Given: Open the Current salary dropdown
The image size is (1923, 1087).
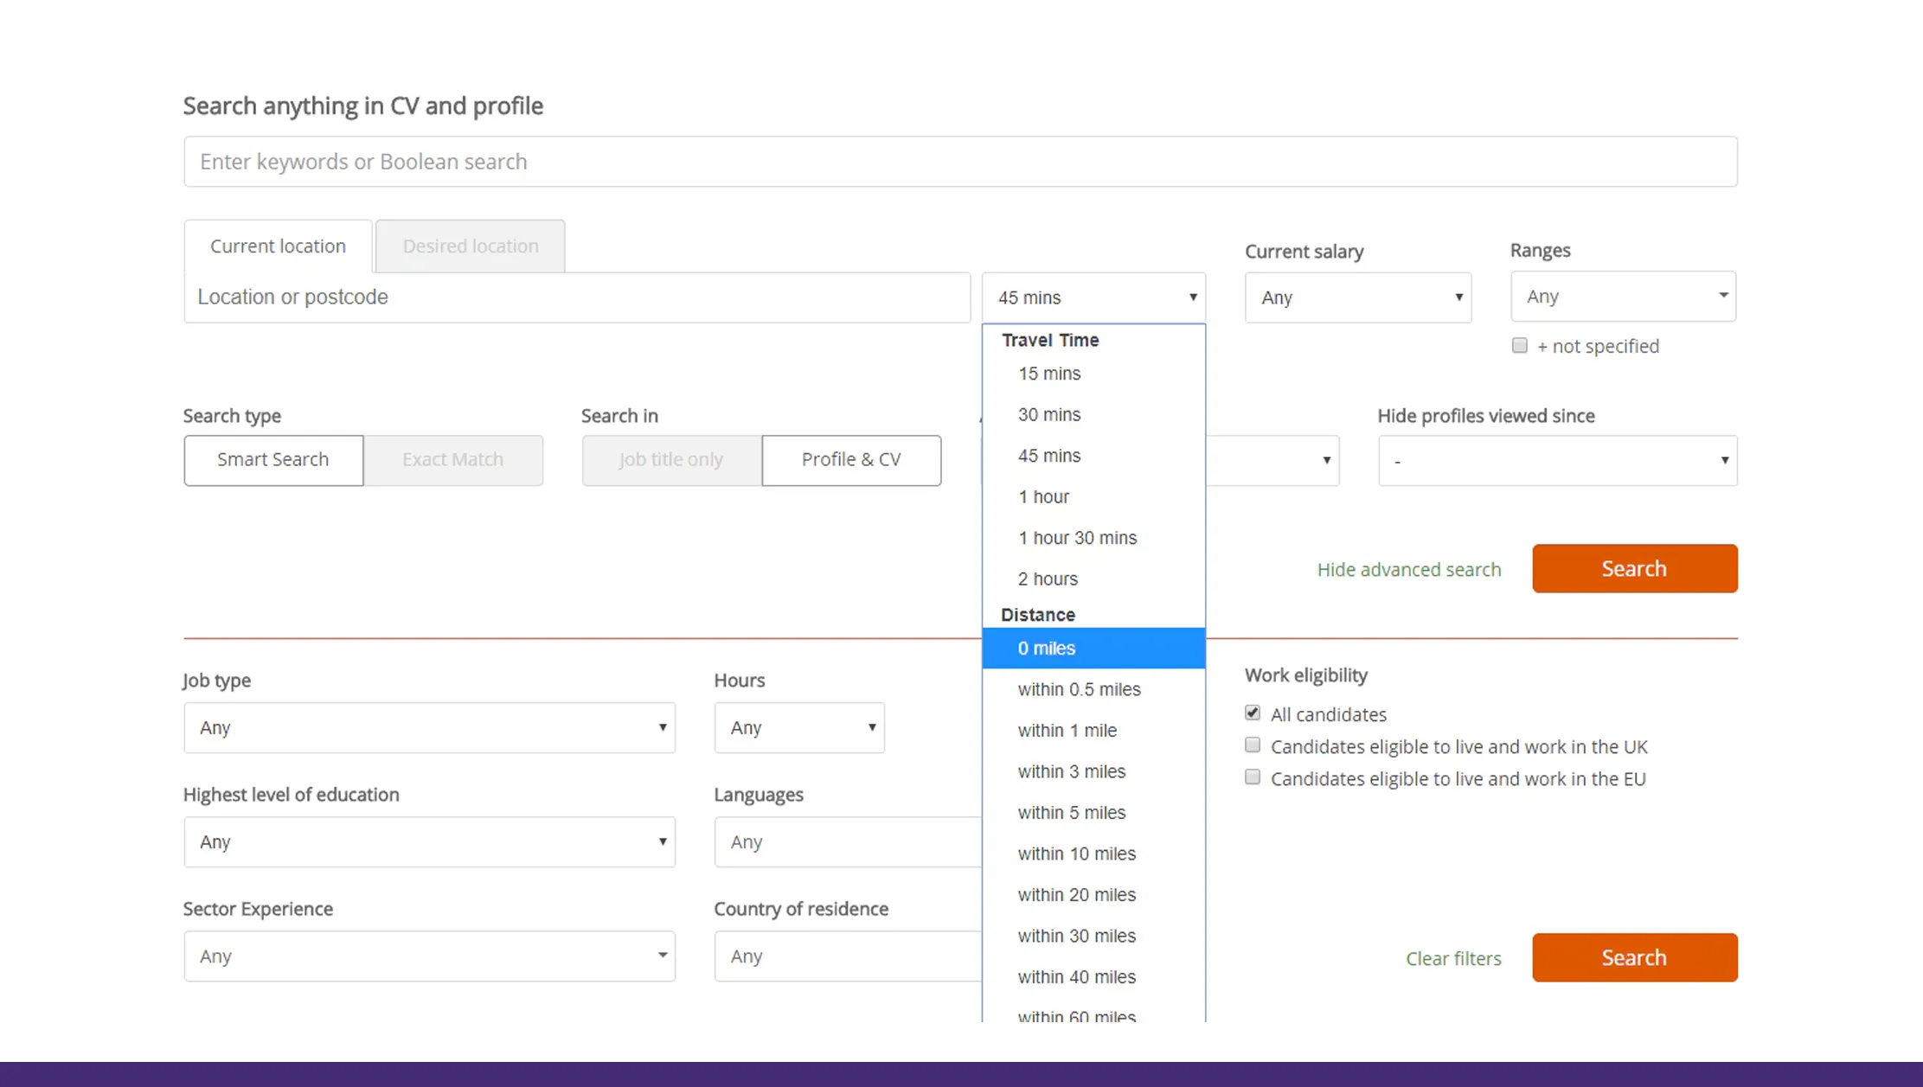Looking at the screenshot, I should click(1357, 297).
